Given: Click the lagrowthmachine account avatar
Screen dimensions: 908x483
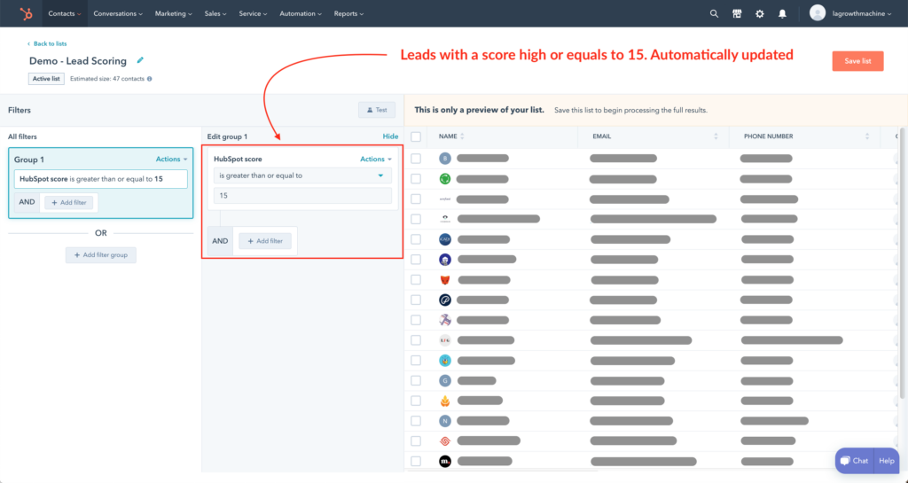Looking at the screenshot, I should click(x=818, y=13).
